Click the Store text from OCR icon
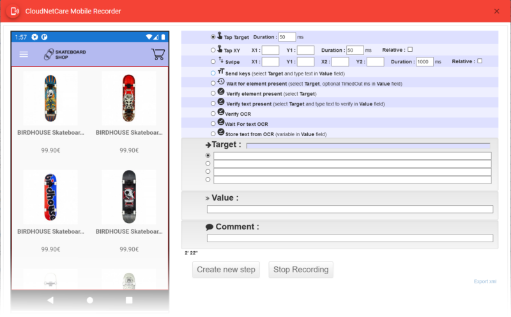Viewport: 511px width, 317px height. point(221,132)
